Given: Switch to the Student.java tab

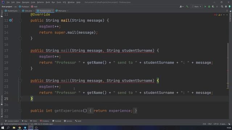Looking at the screenshot, I should click(x=12, y=11).
